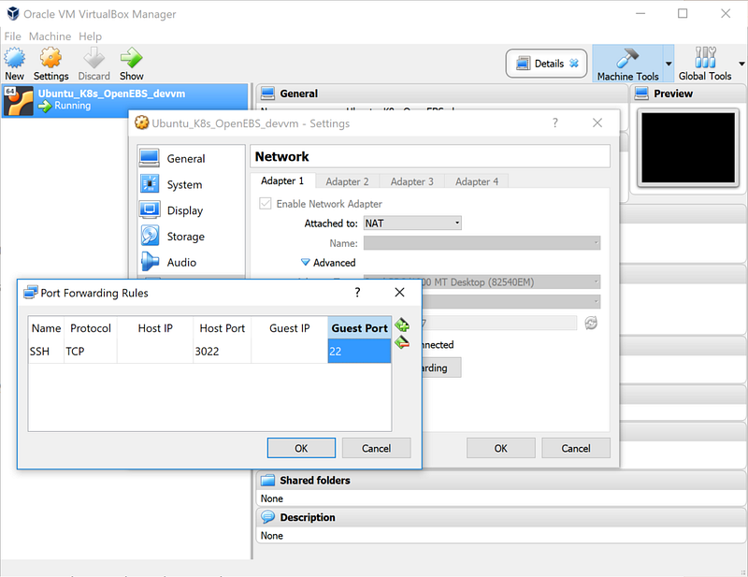Click the TCP protocol cell
Image resolution: width=748 pixels, height=577 pixels.
point(91,352)
